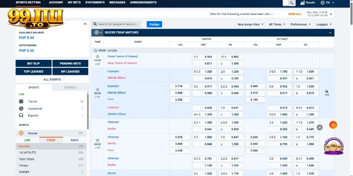Viewport: 353px width, 176px height.
Task: Click ALL EVENTS button
Action: [52, 80]
